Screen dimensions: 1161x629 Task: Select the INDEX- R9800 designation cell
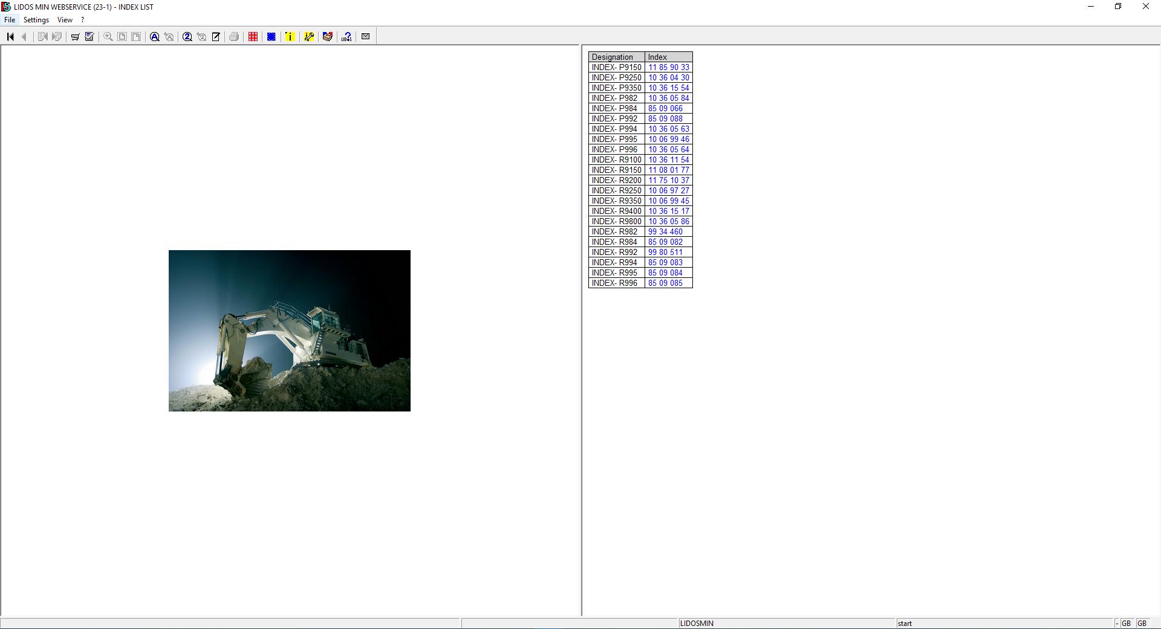(x=617, y=222)
